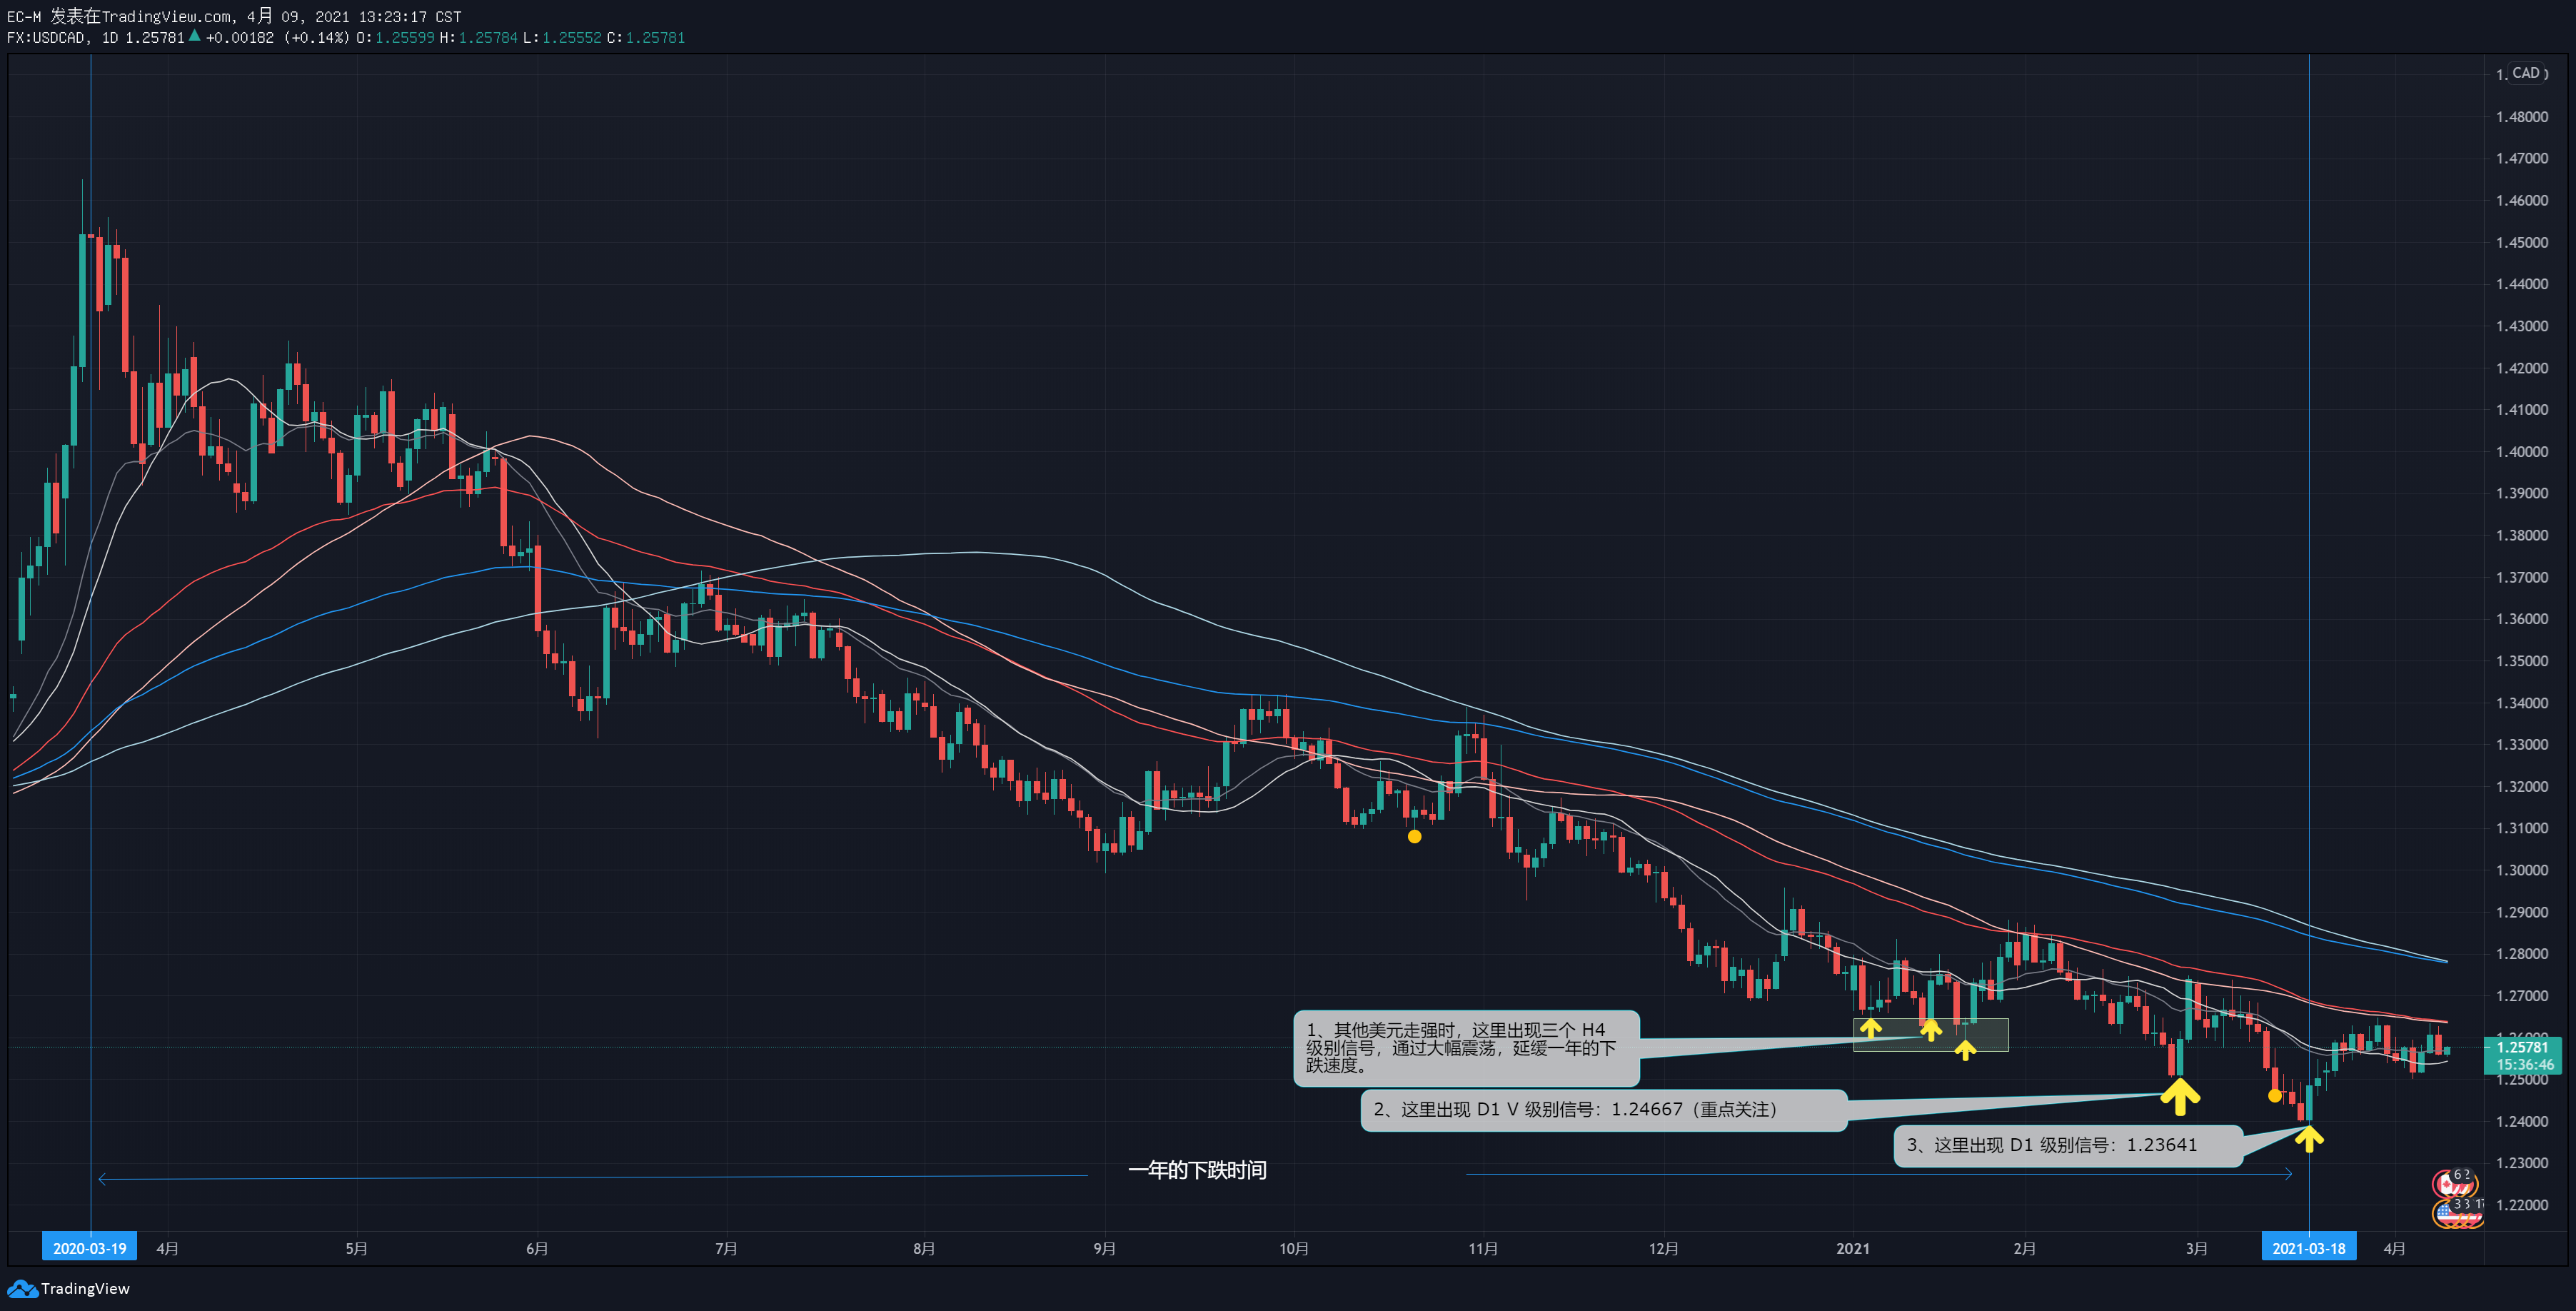Select the 2020-03-19 date label on time axis
Image resolution: width=2576 pixels, height=1311 pixels.
(x=90, y=1248)
